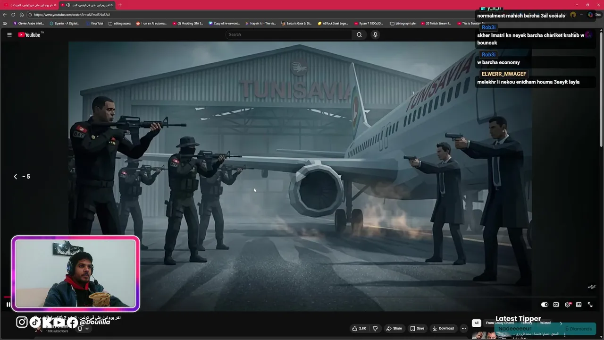Toggle the autoplay switch in the player

(545, 305)
